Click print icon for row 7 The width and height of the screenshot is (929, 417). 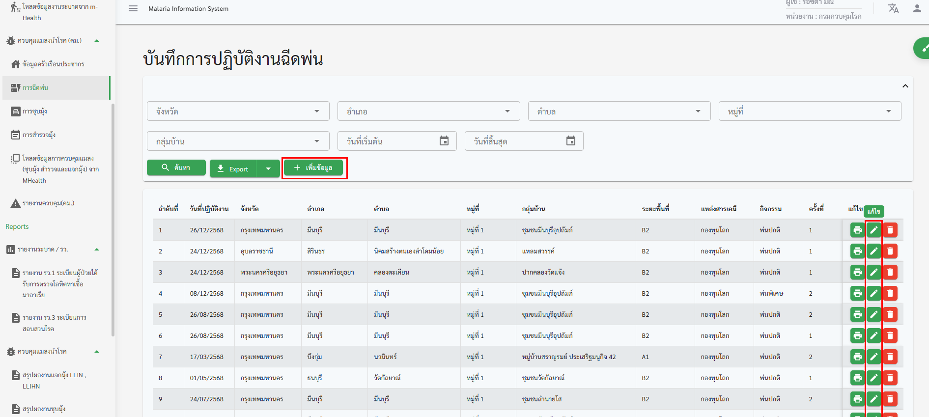pos(857,357)
